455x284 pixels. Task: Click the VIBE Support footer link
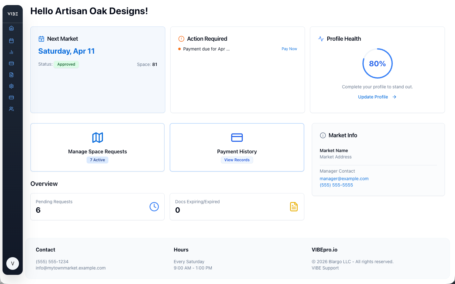tap(325, 268)
